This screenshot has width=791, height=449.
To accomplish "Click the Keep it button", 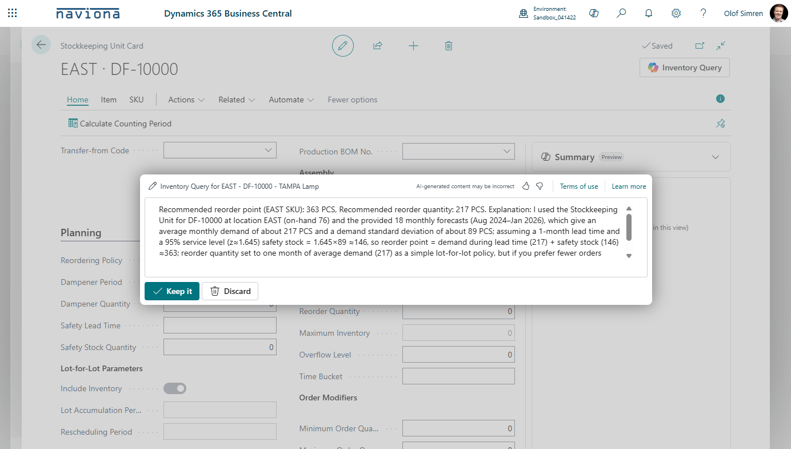I will 172,291.
